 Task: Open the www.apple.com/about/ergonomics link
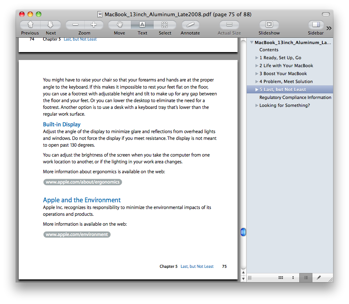(83, 182)
